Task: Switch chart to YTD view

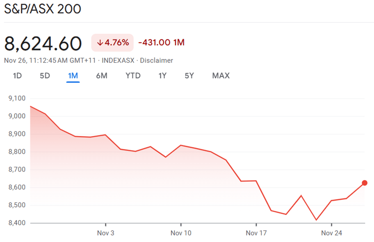Action: 133,76
